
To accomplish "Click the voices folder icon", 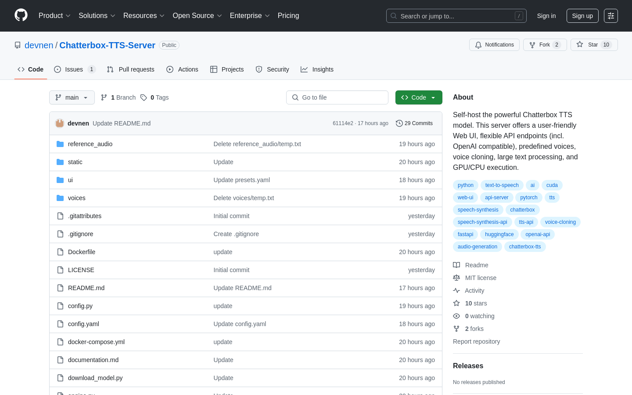I will coord(60,198).
